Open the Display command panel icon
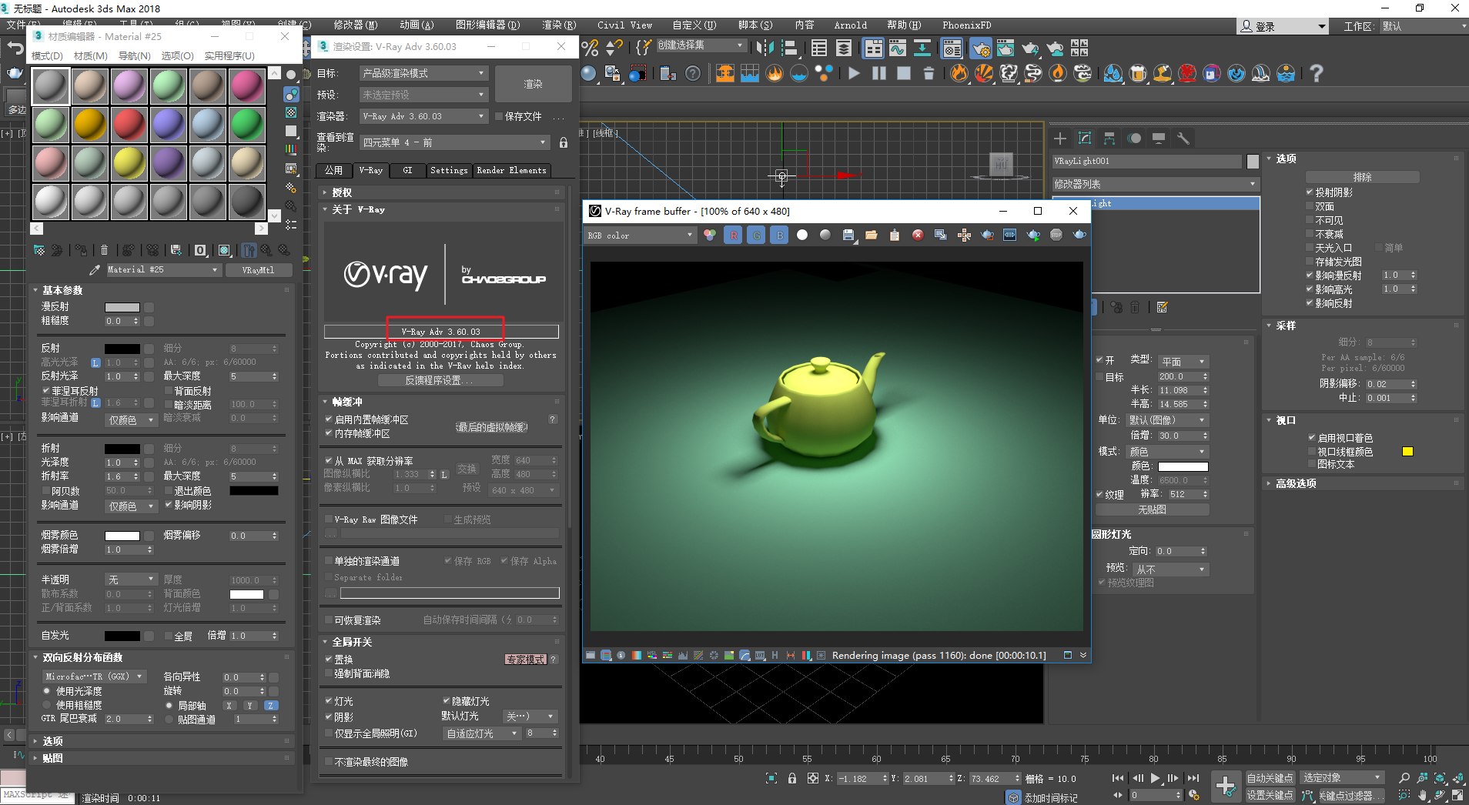The image size is (1469, 805). click(1159, 139)
